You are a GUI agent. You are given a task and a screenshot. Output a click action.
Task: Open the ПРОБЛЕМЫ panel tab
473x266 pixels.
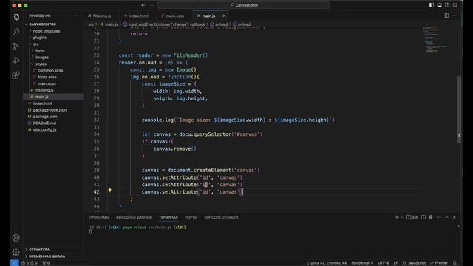click(x=99, y=217)
